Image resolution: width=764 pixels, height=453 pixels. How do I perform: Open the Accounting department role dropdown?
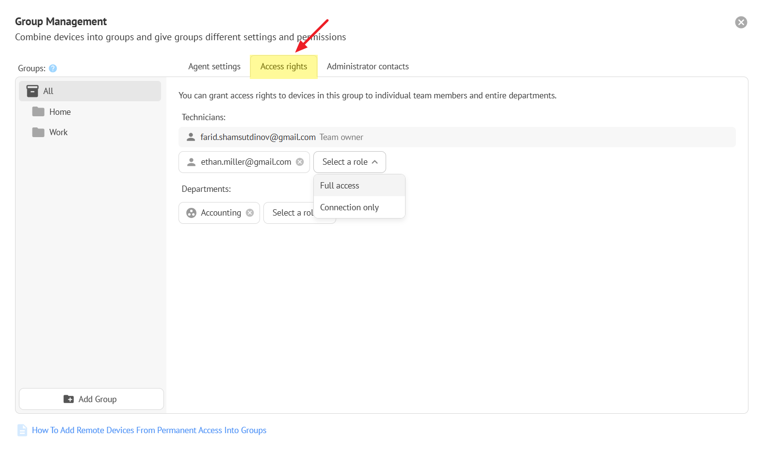click(x=291, y=213)
